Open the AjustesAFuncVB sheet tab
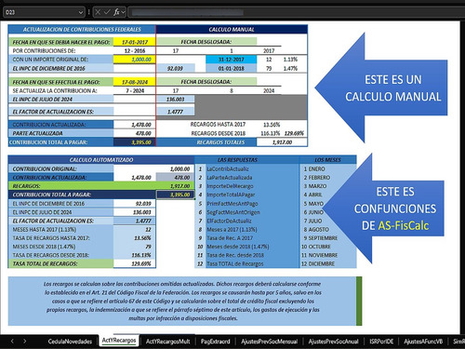This screenshot has width=465, height=349. 423,342
